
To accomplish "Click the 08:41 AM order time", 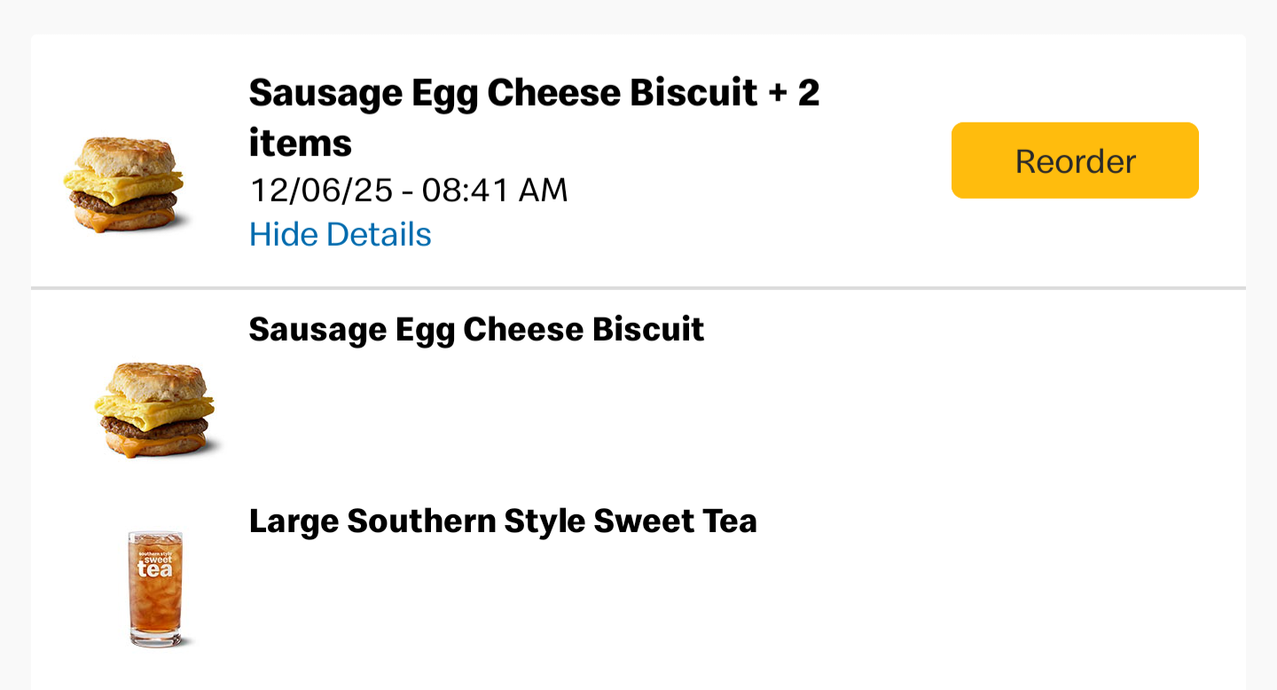I will (x=494, y=190).
